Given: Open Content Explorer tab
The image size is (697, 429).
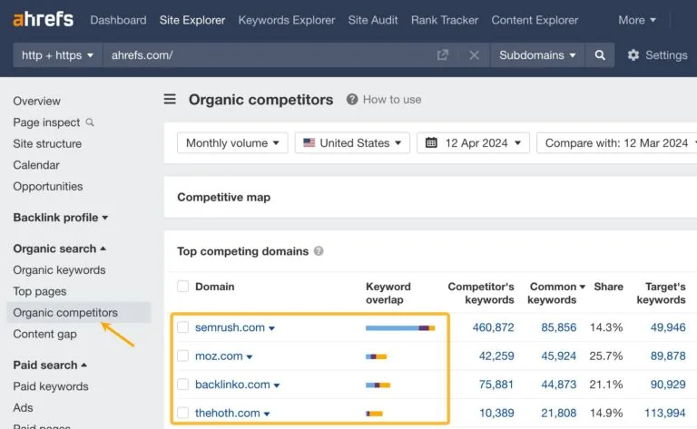Looking at the screenshot, I should tap(535, 20).
